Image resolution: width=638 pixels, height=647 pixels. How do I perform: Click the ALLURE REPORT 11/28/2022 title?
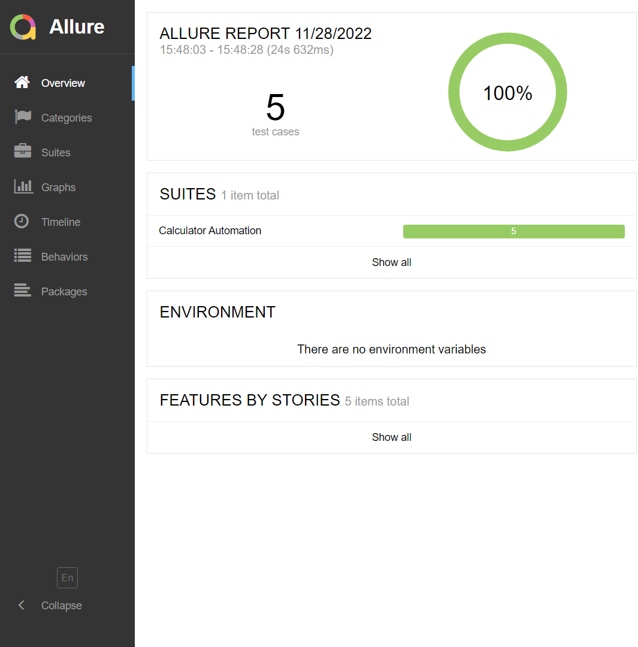pos(265,33)
